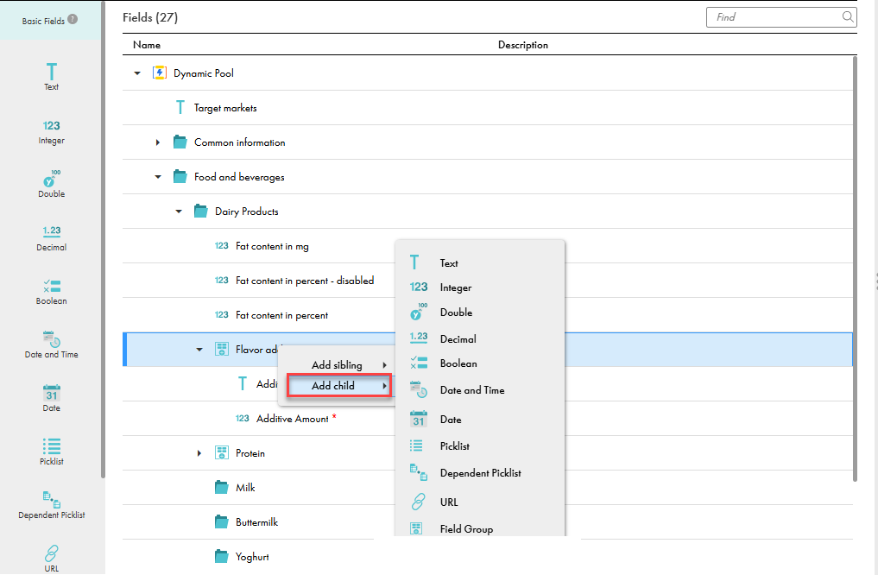Choose Decimal from the Add child submenu
The width and height of the screenshot is (878, 575).
coord(480,338)
